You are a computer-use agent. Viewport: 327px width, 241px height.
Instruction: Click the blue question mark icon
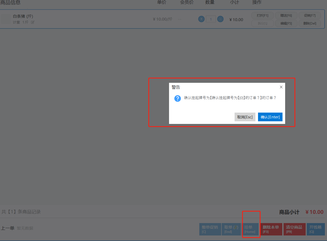click(177, 98)
